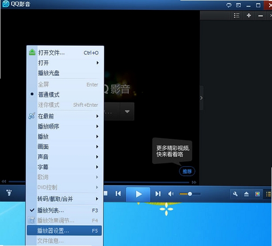Click the QQ影音 logo icon
The width and height of the screenshot is (272, 246).
[6, 4]
